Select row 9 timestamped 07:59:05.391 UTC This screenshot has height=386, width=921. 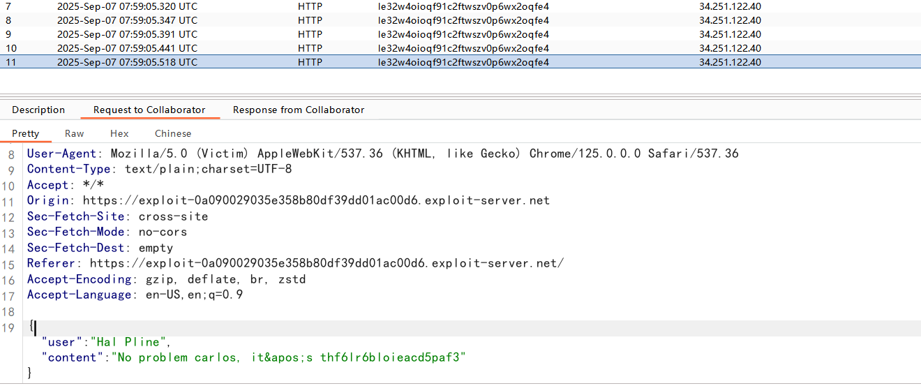(127, 34)
